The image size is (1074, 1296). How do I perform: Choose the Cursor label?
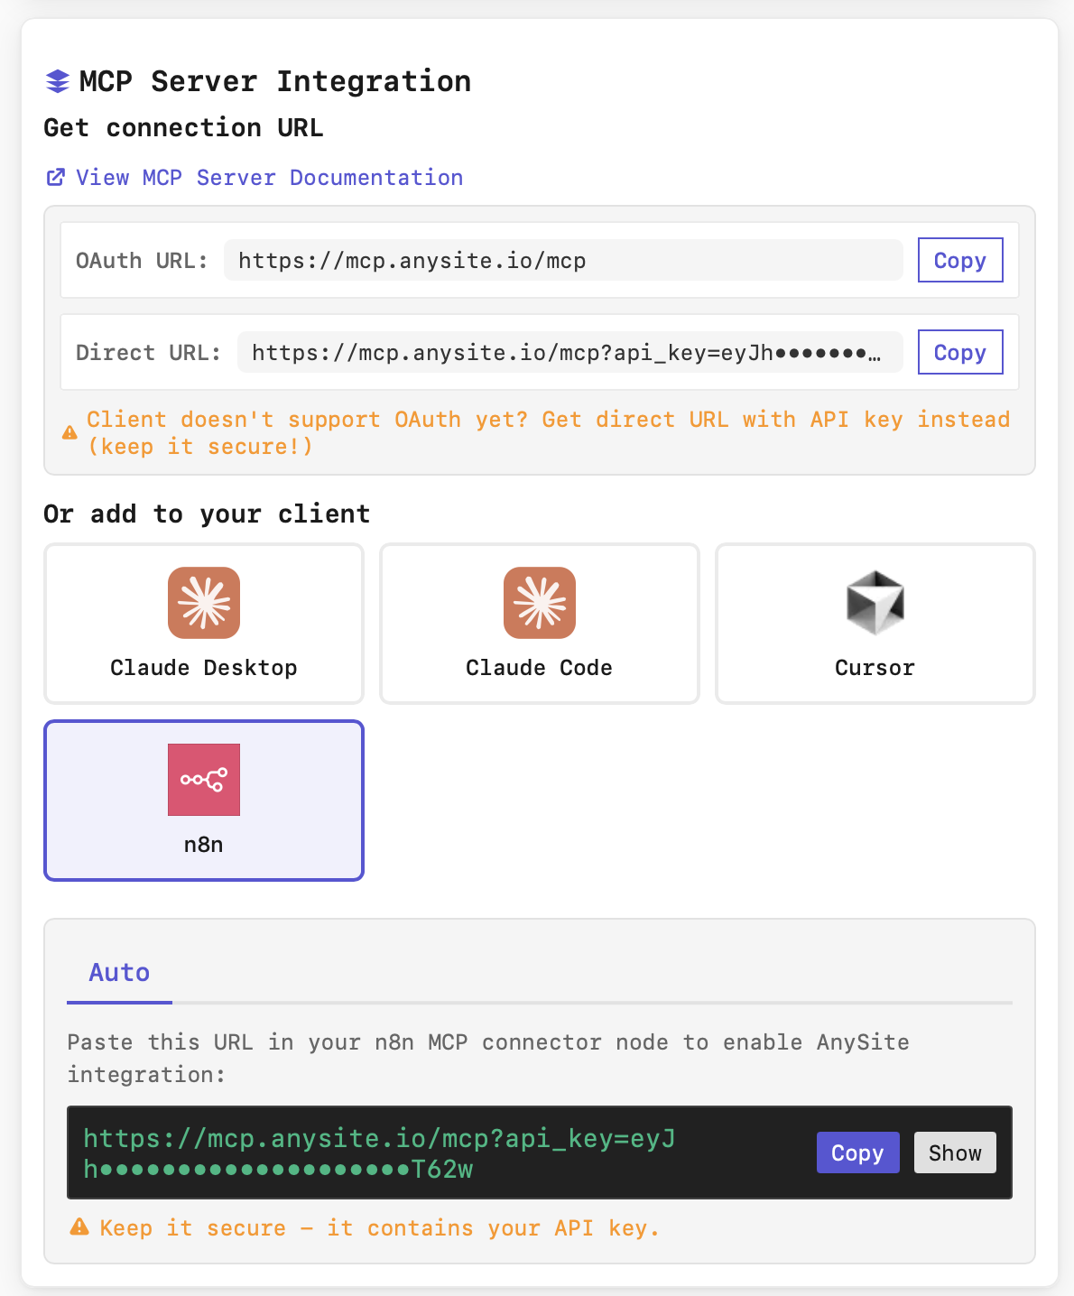pyautogui.click(x=875, y=668)
